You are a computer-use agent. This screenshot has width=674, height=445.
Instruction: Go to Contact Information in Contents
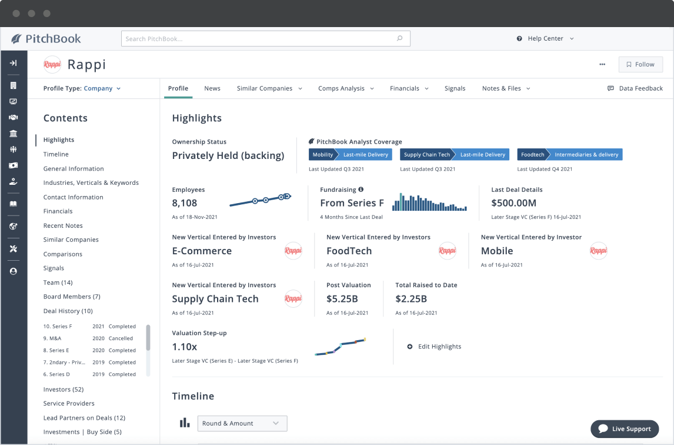click(73, 197)
